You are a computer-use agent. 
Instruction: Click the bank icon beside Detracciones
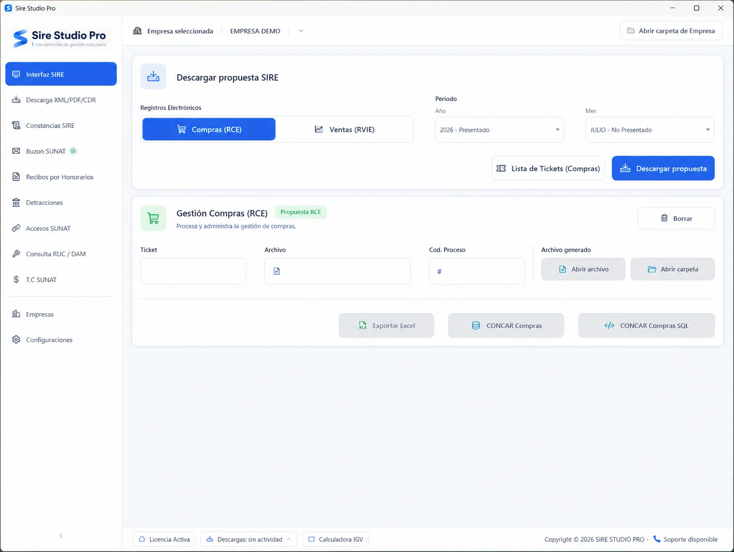point(16,202)
